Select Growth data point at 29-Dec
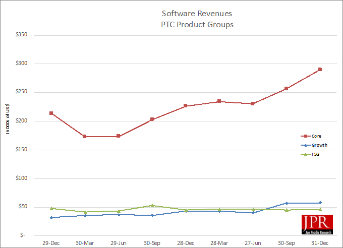 pos(51,218)
